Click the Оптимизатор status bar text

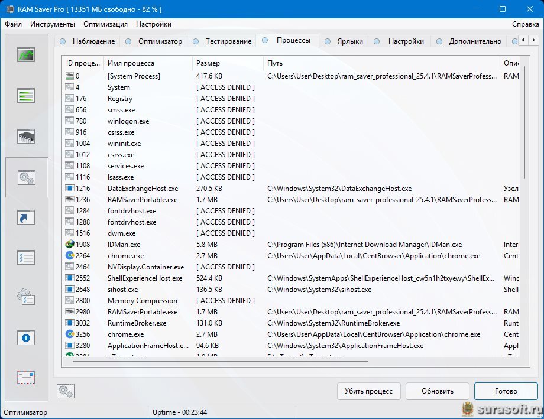pos(25,412)
